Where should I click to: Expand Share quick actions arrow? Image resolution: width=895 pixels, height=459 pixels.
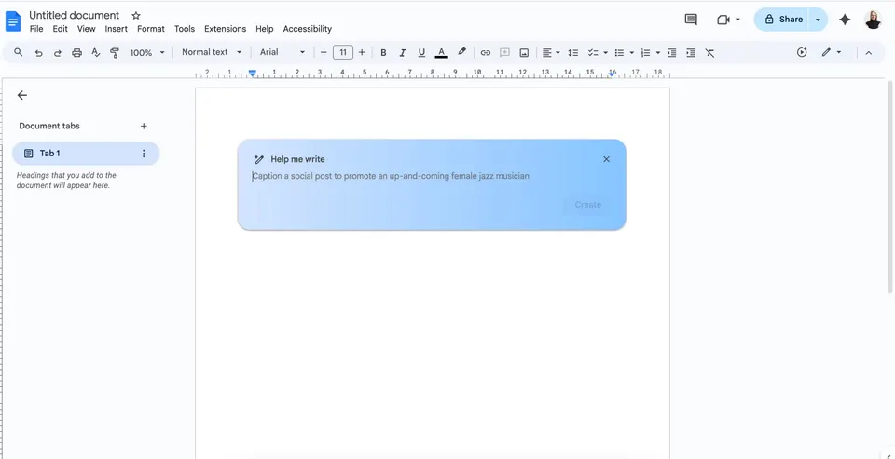tap(818, 20)
